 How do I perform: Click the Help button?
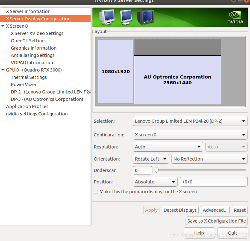[199, 233]
